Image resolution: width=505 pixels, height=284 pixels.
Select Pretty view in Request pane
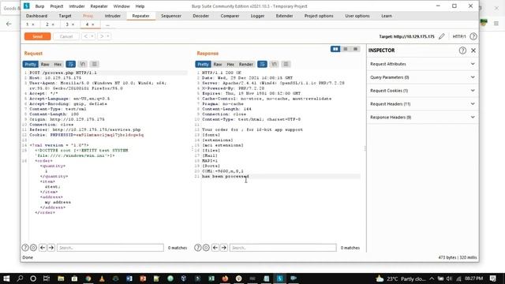point(30,64)
